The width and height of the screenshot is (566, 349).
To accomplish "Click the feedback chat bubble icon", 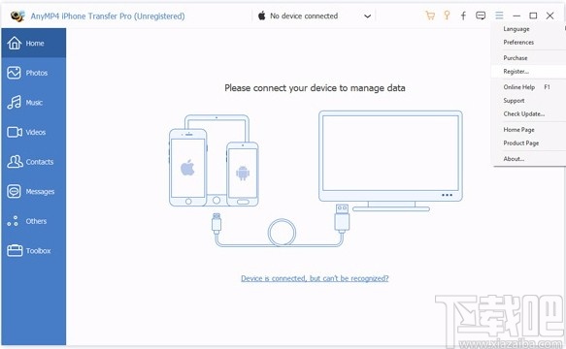I will coord(481,16).
